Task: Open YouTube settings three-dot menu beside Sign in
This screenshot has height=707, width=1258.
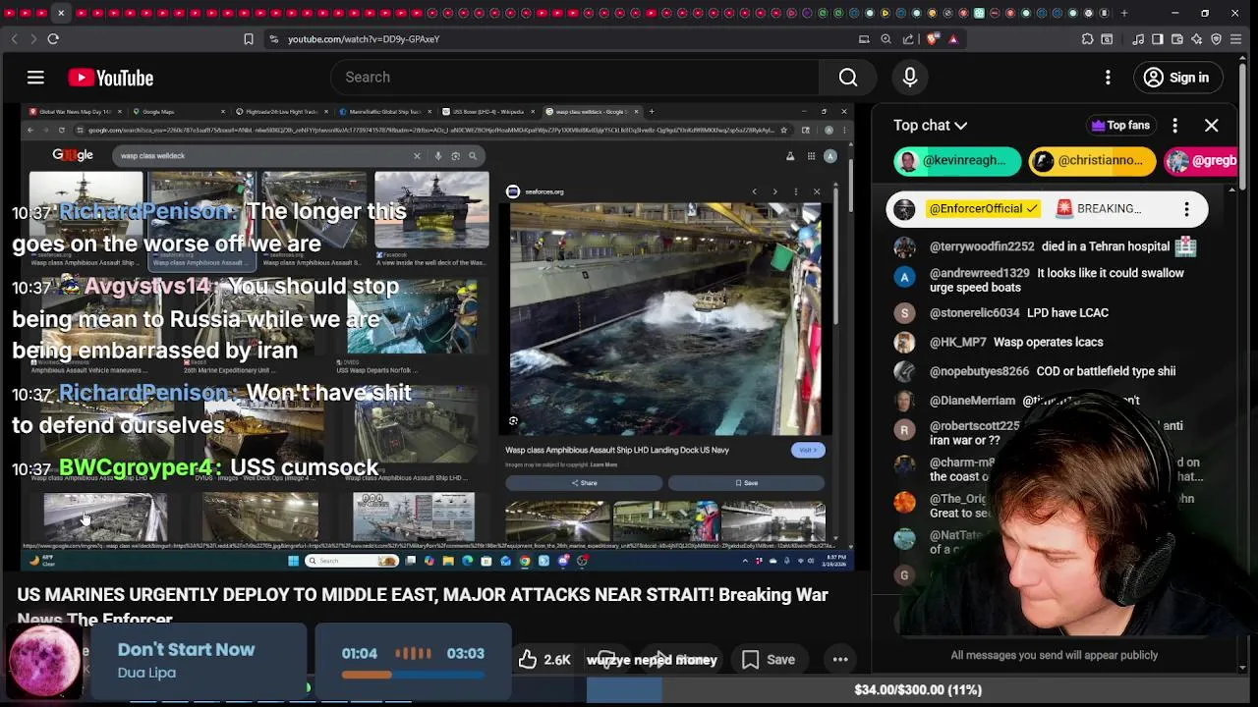Action: 1108,78
